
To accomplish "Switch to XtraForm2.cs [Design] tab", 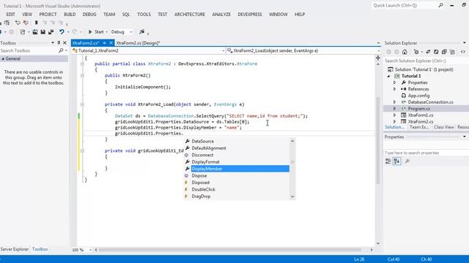I will click(138, 43).
